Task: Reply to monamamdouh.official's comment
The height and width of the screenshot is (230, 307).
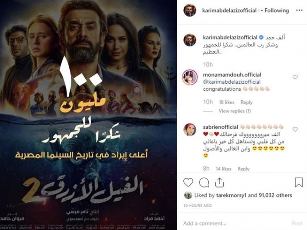Action: [x=246, y=102]
